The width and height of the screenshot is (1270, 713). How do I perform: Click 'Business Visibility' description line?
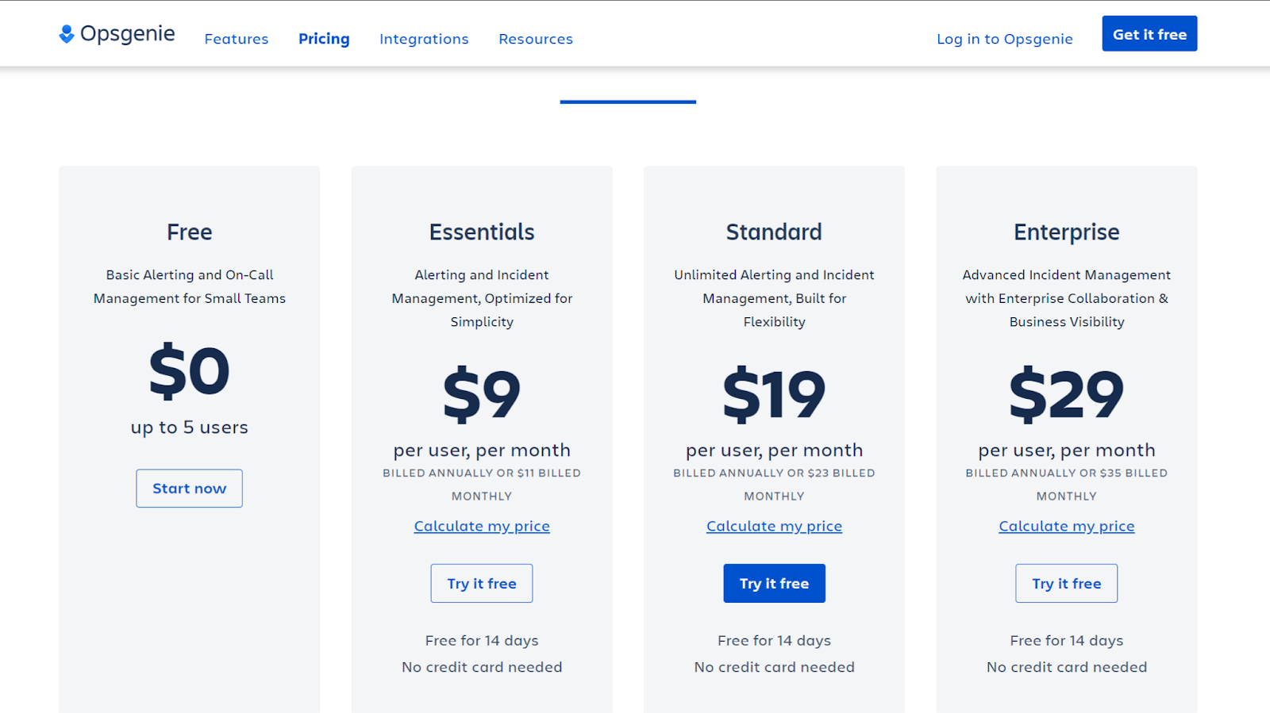point(1067,322)
